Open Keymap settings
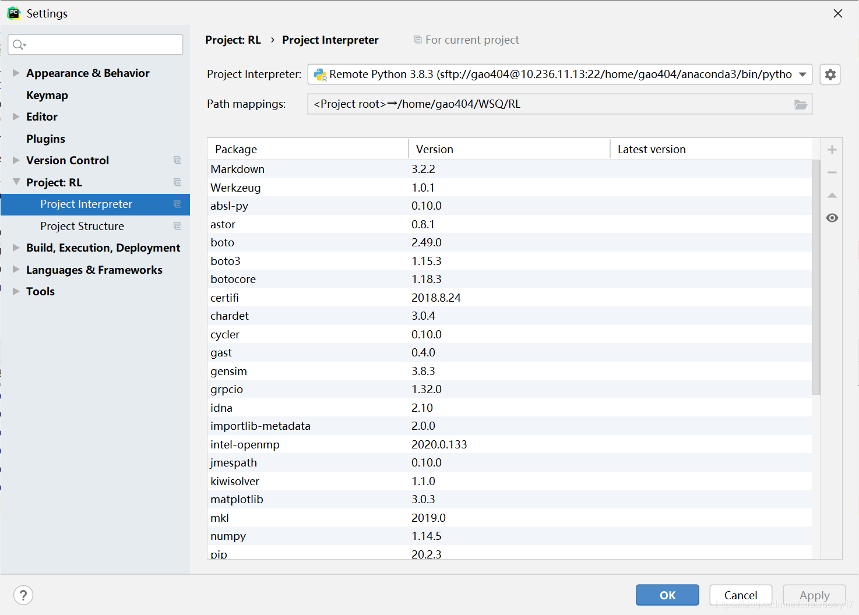 coord(47,95)
